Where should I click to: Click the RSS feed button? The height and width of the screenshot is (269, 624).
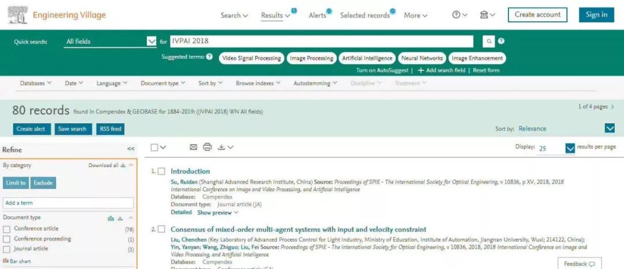point(110,129)
